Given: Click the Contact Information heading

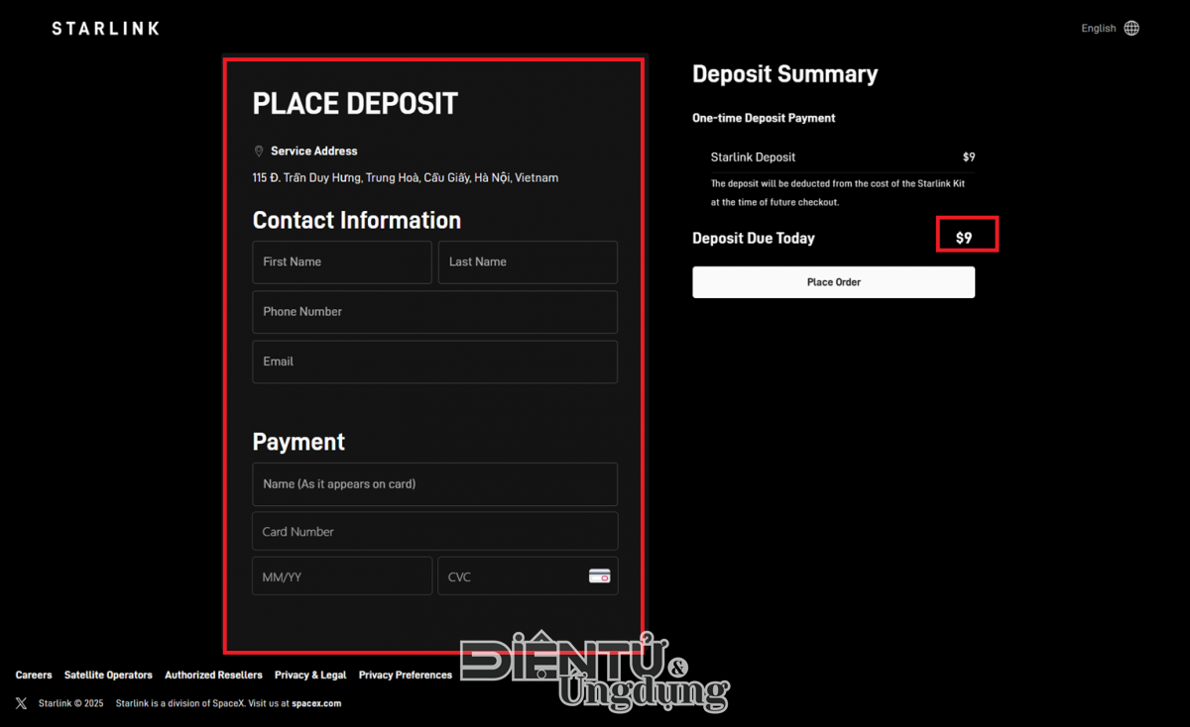Looking at the screenshot, I should [357, 221].
